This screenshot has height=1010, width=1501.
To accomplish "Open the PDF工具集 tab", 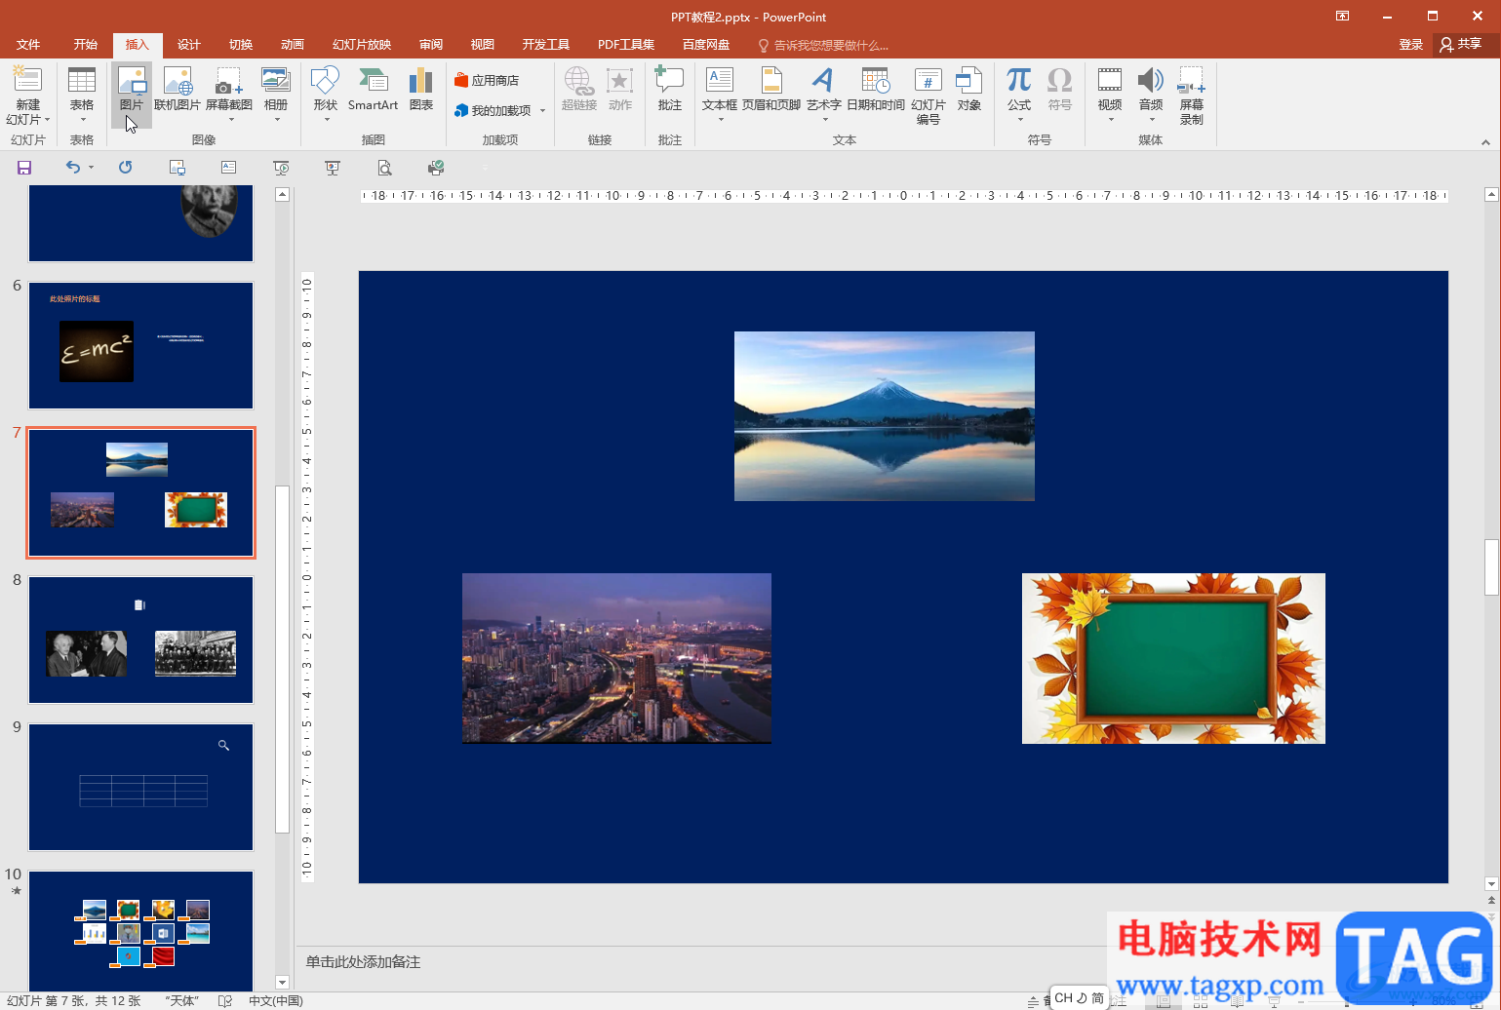I will click(x=626, y=45).
